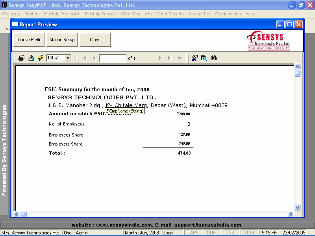Click the SCRL indicator in status bar
The width and height of the screenshot is (315, 236).
(x=250, y=233)
